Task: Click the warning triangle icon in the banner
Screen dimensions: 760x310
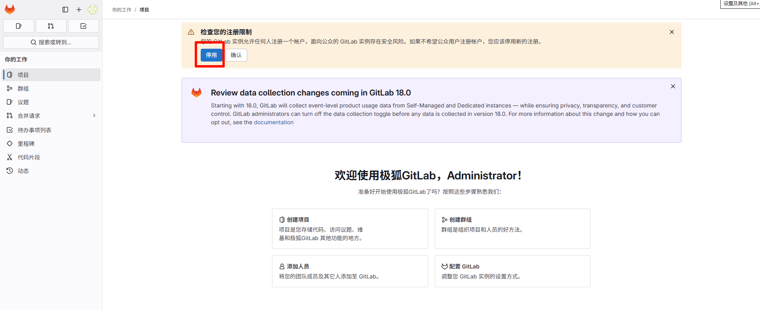Action: point(191,32)
